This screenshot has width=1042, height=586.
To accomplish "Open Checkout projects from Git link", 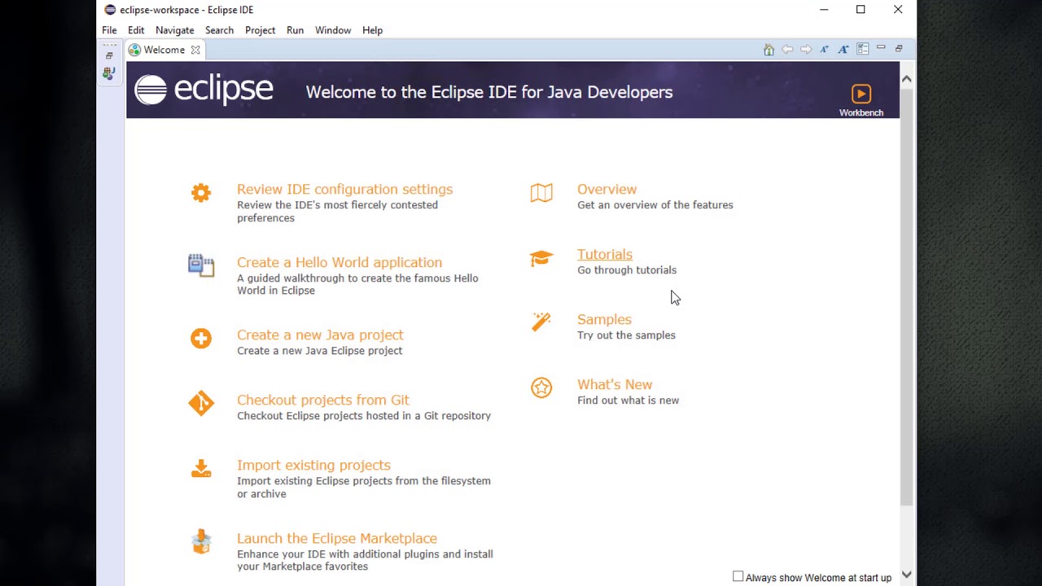I will (323, 400).
